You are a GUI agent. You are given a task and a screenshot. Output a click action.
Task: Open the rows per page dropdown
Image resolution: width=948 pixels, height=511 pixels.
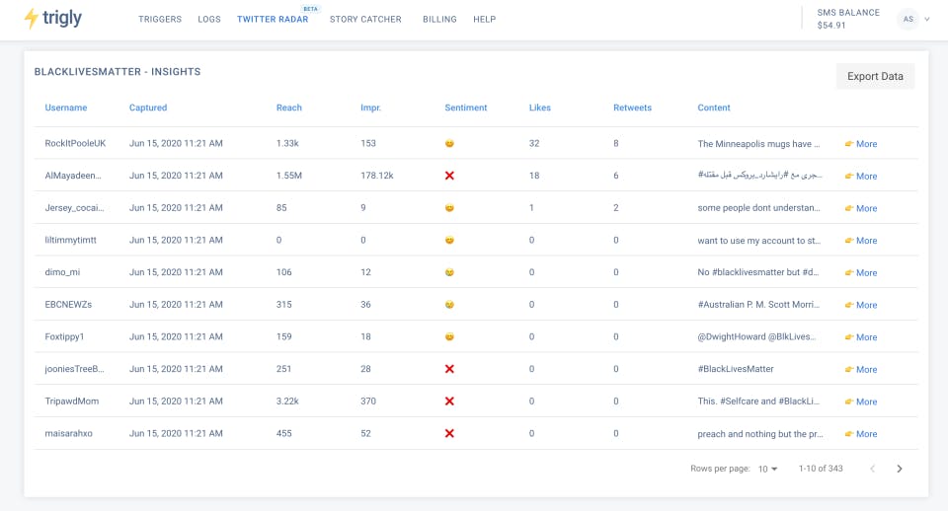pyautogui.click(x=767, y=469)
